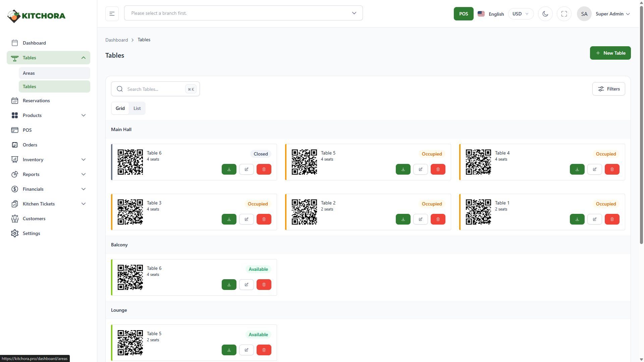The width and height of the screenshot is (644, 362).
Task: Click the New Table button
Action: 610,53
